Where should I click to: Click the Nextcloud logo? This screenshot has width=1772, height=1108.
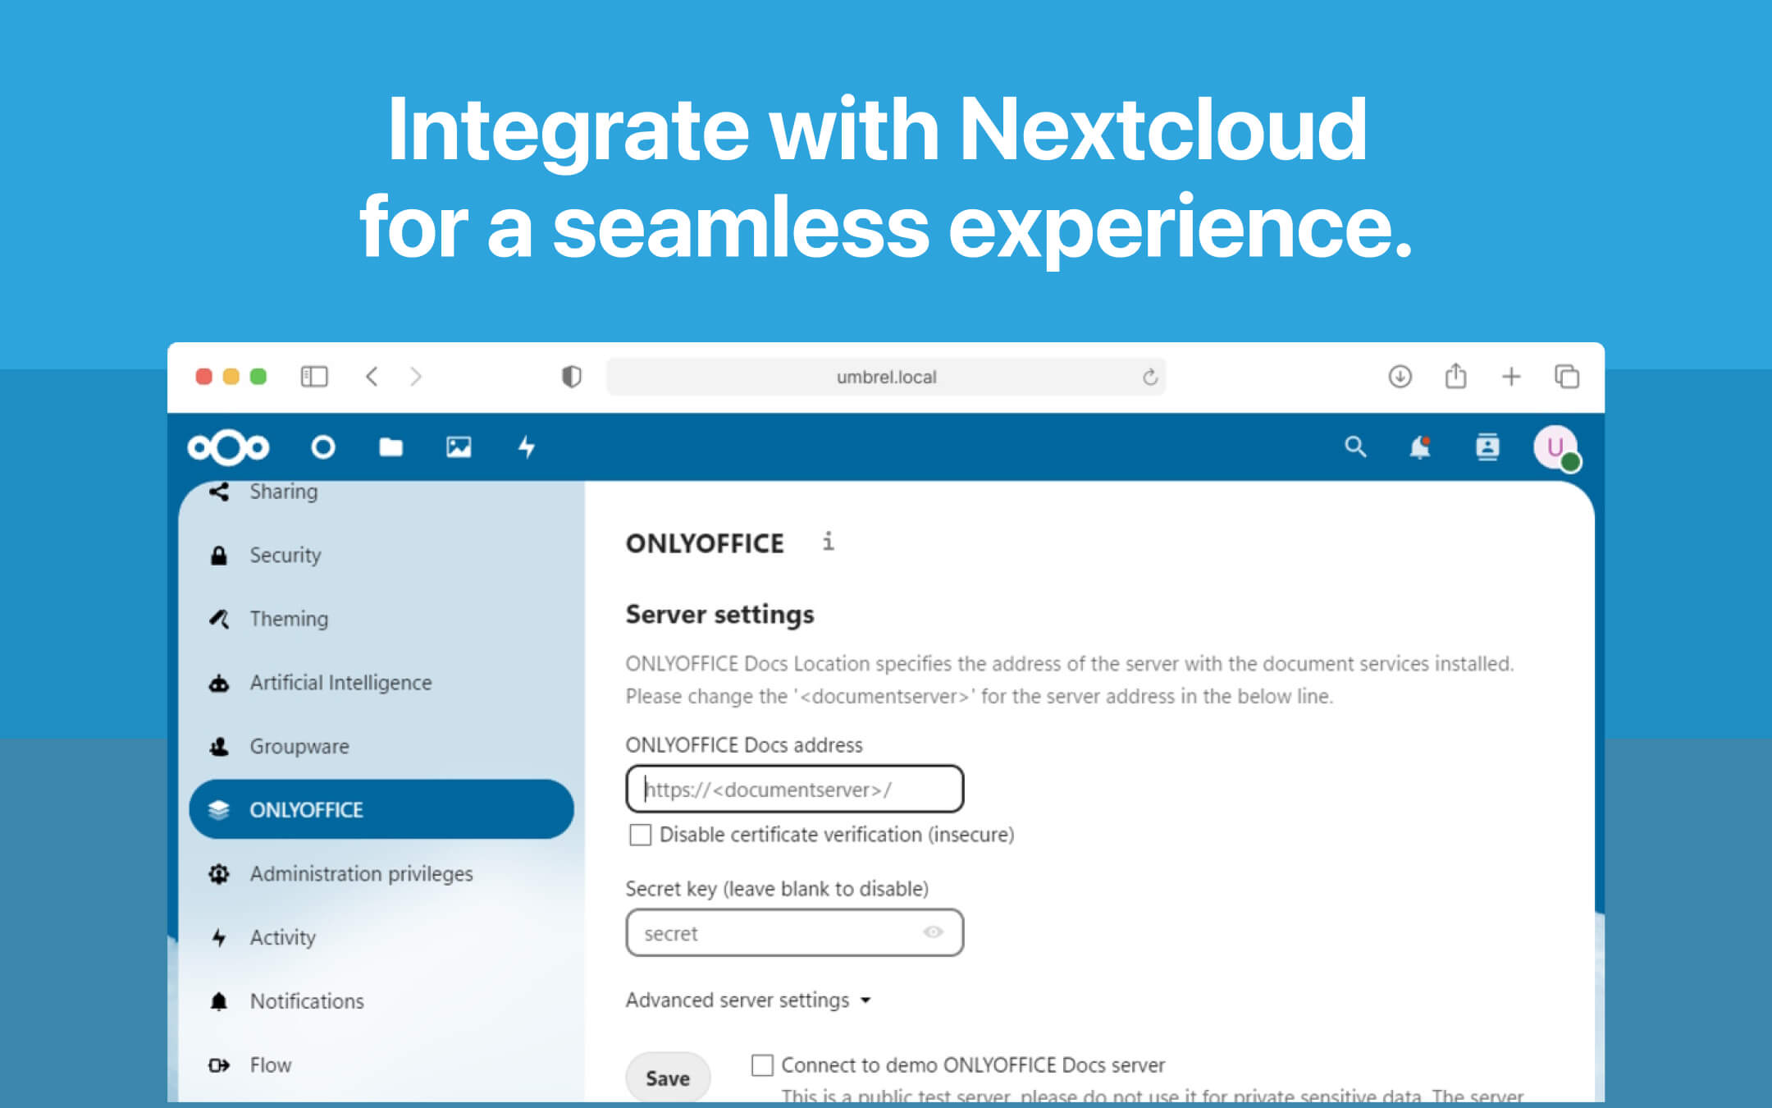tap(229, 447)
